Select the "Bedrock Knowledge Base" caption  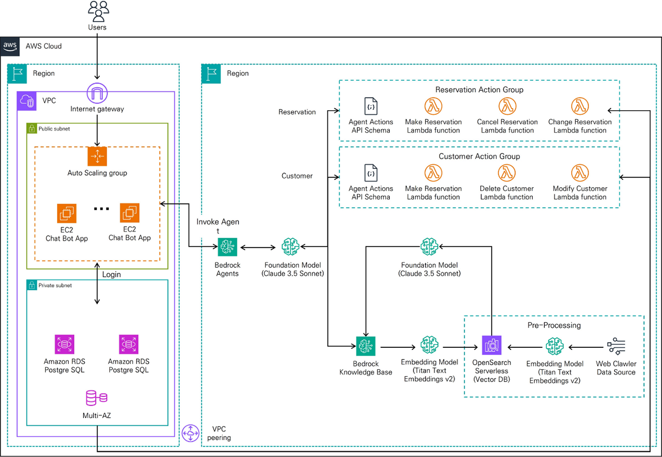(366, 367)
